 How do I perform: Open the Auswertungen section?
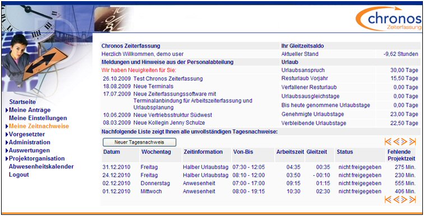[x=29, y=151]
